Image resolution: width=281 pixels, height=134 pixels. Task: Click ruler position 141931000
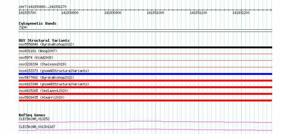[x=155, y=13]
